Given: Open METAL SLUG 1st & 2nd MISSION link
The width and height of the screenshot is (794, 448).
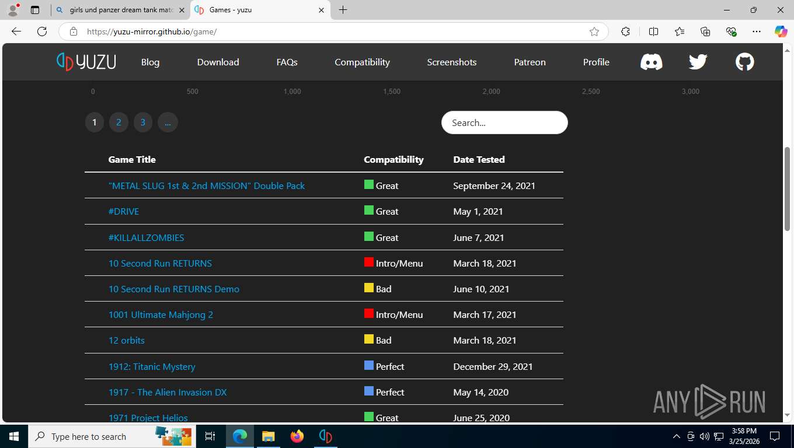Looking at the screenshot, I should [207, 185].
